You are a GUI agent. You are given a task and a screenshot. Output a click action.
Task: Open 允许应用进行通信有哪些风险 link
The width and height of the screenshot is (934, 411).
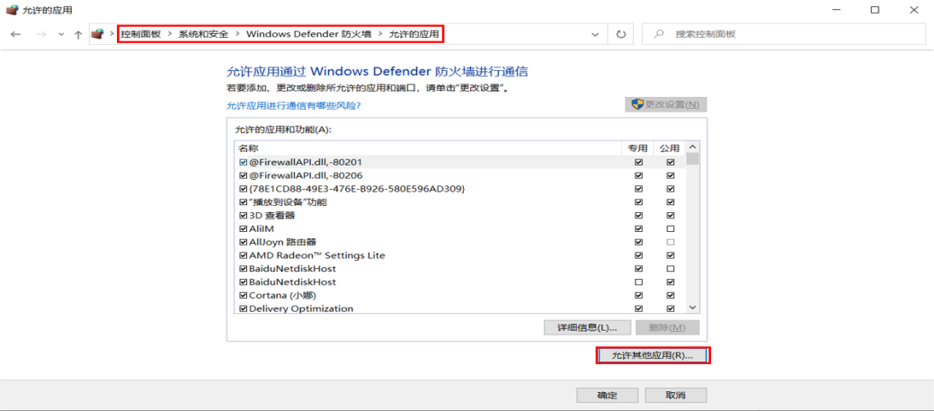pos(294,105)
